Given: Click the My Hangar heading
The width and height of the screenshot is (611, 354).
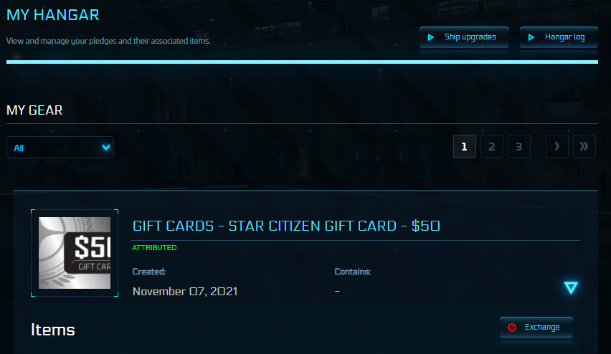Looking at the screenshot, I should pos(53,15).
